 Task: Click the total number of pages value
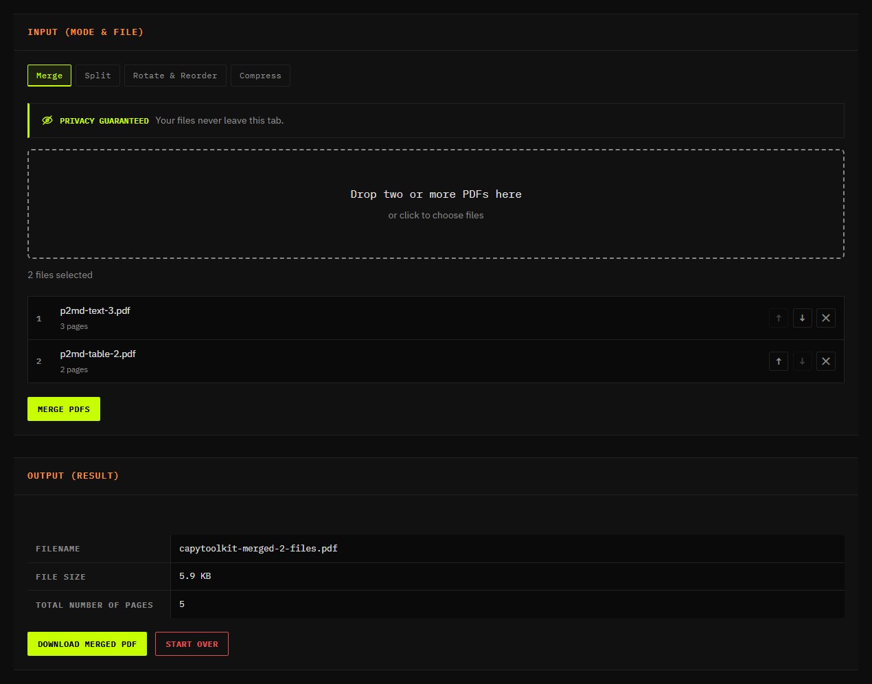pos(182,604)
